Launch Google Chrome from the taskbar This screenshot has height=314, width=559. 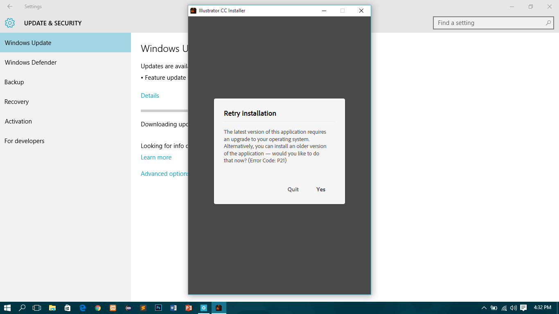(x=98, y=308)
